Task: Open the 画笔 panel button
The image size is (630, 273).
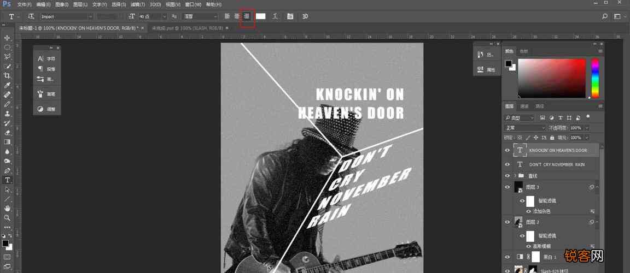Action: pos(47,94)
